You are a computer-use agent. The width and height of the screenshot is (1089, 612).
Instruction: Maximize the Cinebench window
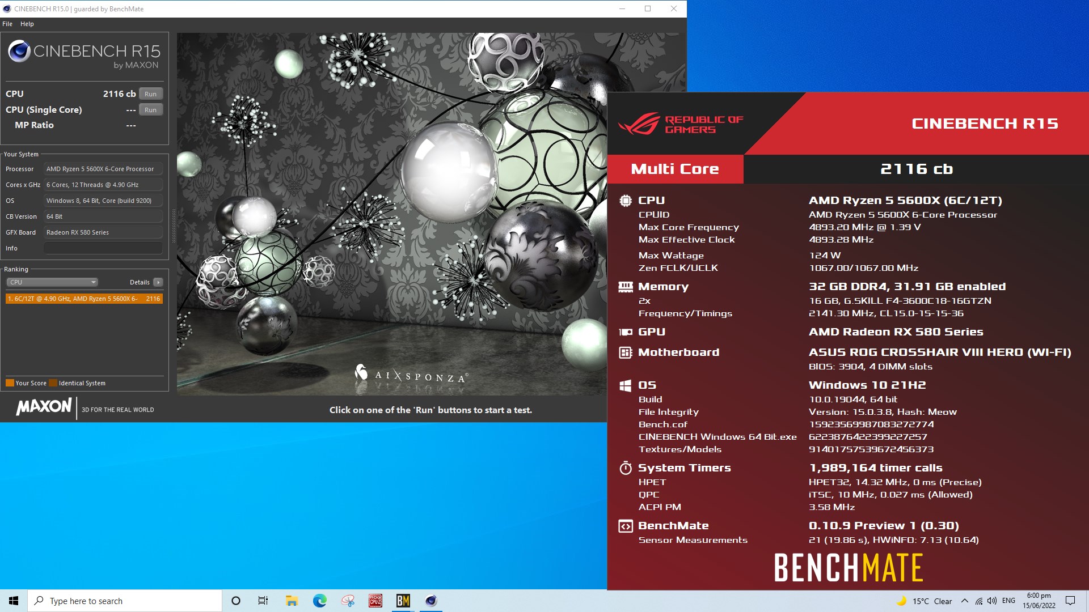point(648,8)
